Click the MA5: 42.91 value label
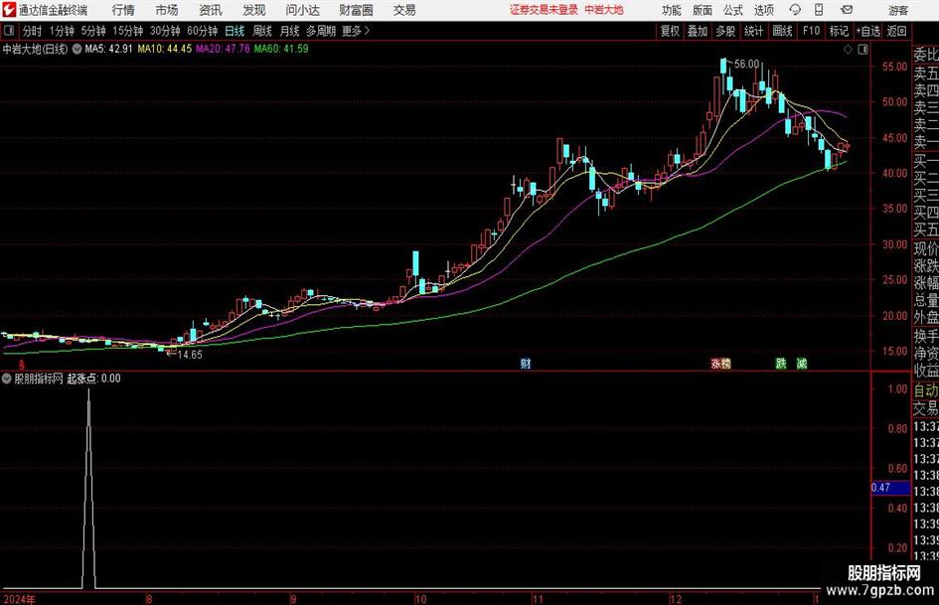The width and height of the screenshot is (939, 605). pyautogui.click(x=108, y=49)
